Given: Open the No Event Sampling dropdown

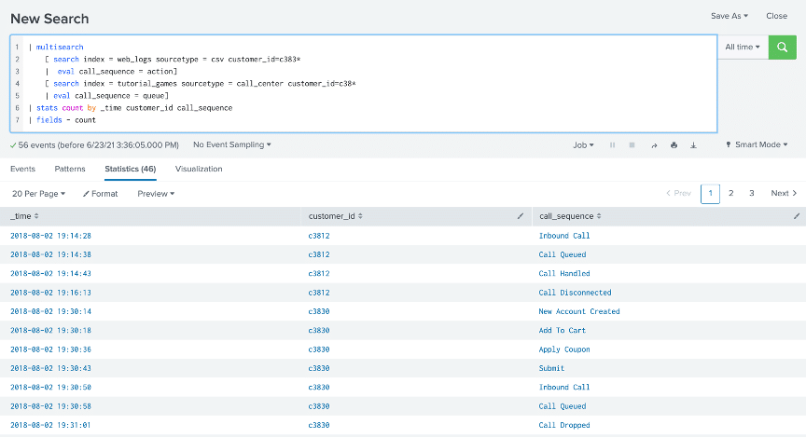Looking at the screenshot, I should [232, 144].
